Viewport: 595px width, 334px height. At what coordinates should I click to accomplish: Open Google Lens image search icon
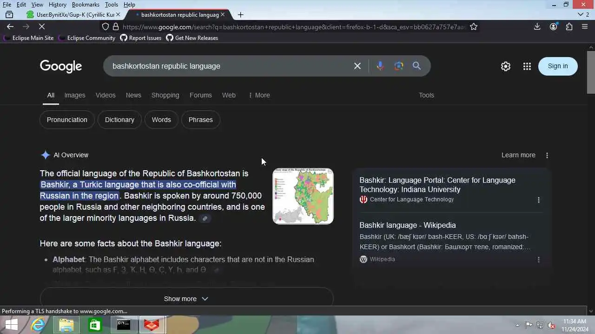(x=399, y=66)
